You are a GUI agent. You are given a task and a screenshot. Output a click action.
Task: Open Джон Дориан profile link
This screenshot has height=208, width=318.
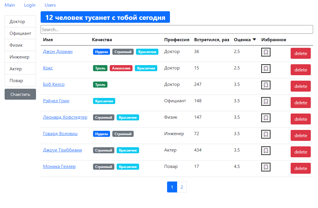[58, 52]
